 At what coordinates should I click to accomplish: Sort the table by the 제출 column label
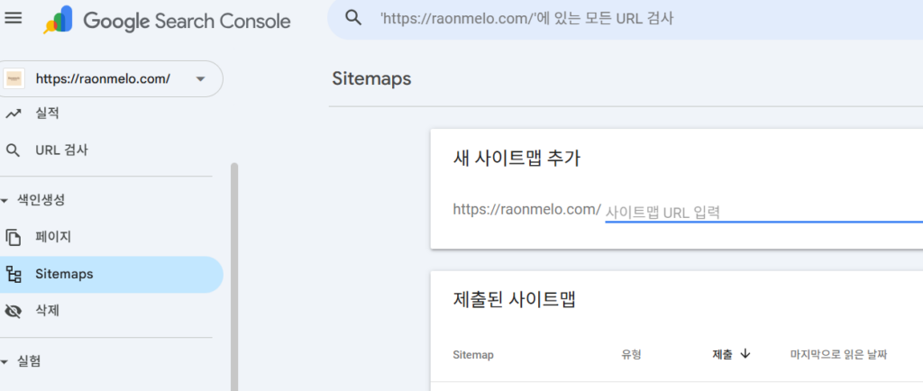point(722,354)
